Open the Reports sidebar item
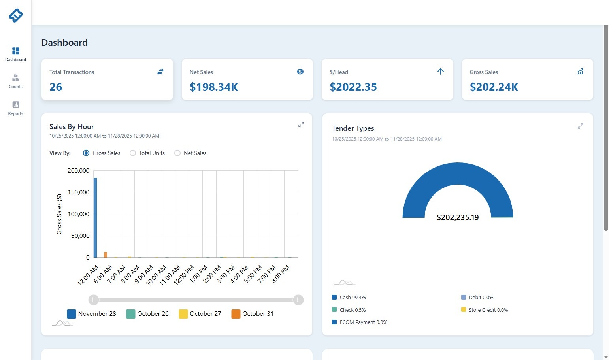Image resolution: width=609 pixels, height=360 pixels. tap(15, 108)
